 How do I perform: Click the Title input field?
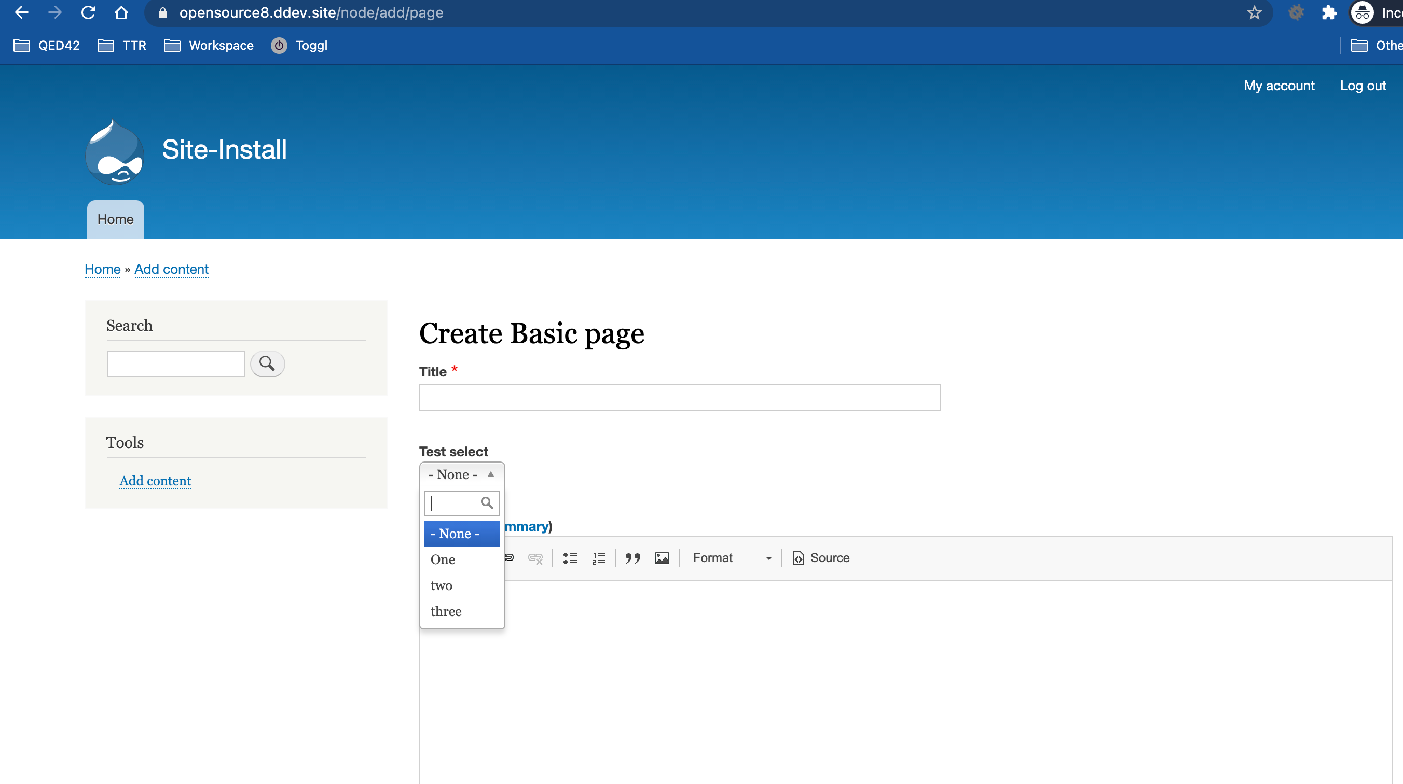679,397
